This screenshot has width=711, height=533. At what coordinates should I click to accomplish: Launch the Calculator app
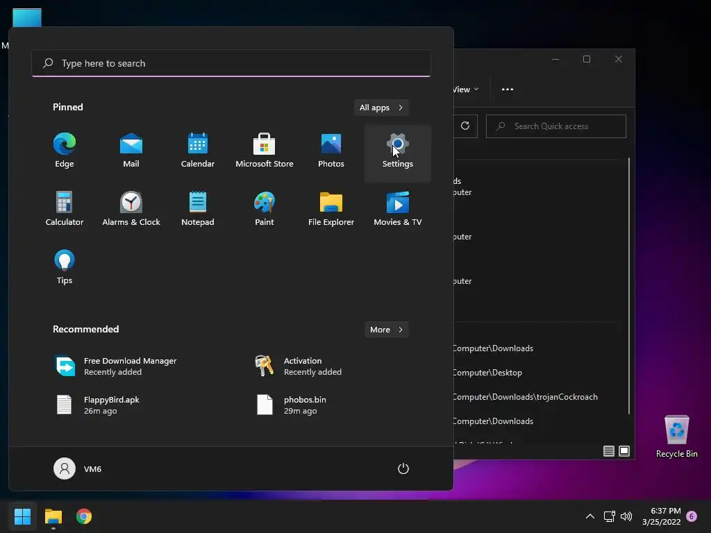pyautogui.click(x=65, y=209)
